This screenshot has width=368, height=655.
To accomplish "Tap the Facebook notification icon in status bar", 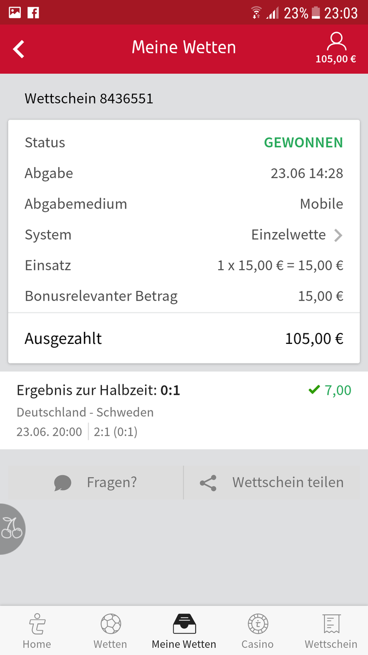I will click(x=34, y=12).
